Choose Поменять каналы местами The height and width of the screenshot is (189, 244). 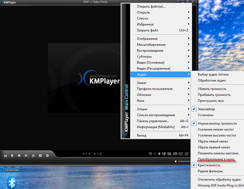click(x=218, y=153)
